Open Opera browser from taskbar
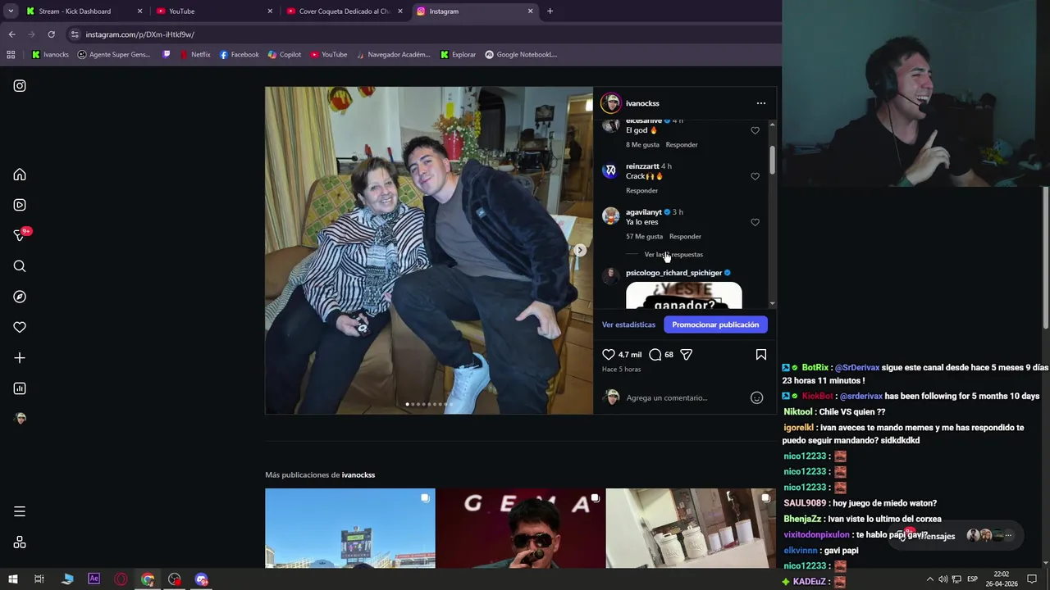 coord(121,579)
